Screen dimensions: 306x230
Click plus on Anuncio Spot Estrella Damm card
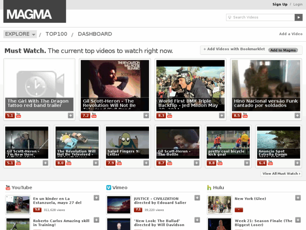point(297,163)
